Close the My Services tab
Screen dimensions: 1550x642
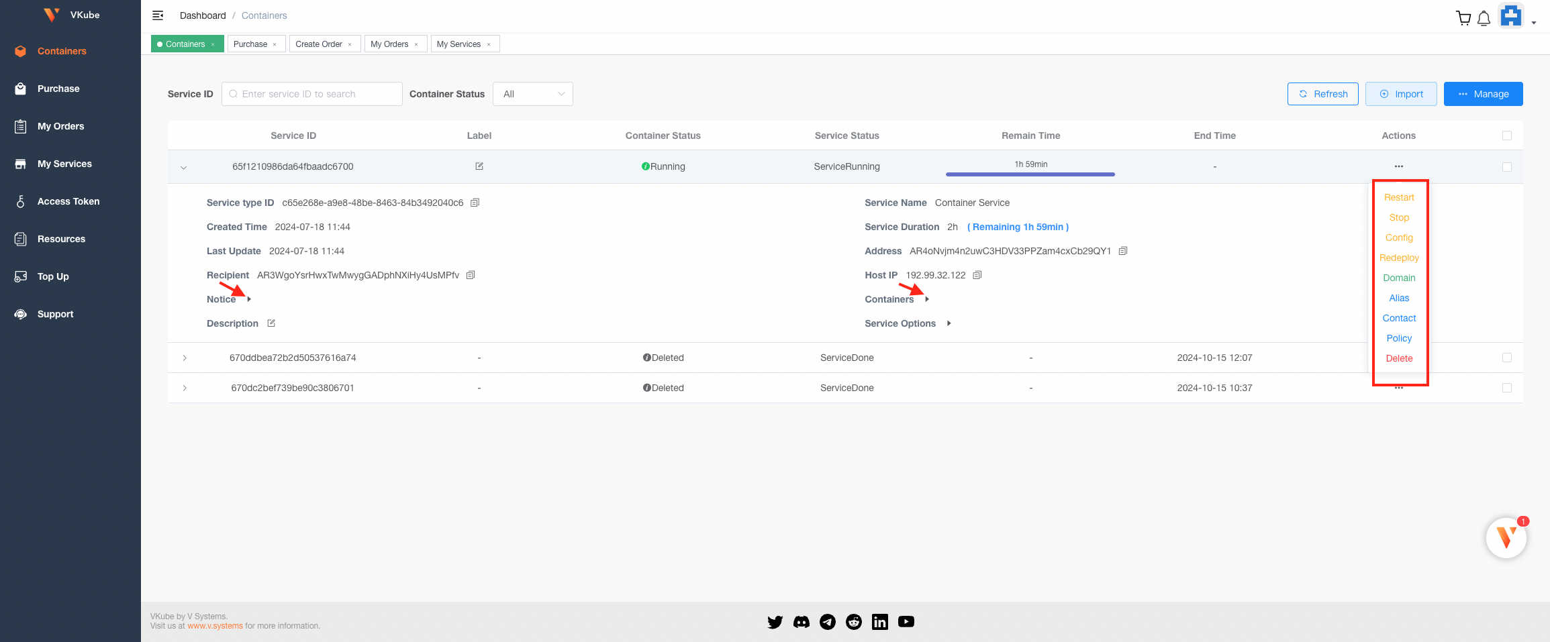(x=489, y=44)
